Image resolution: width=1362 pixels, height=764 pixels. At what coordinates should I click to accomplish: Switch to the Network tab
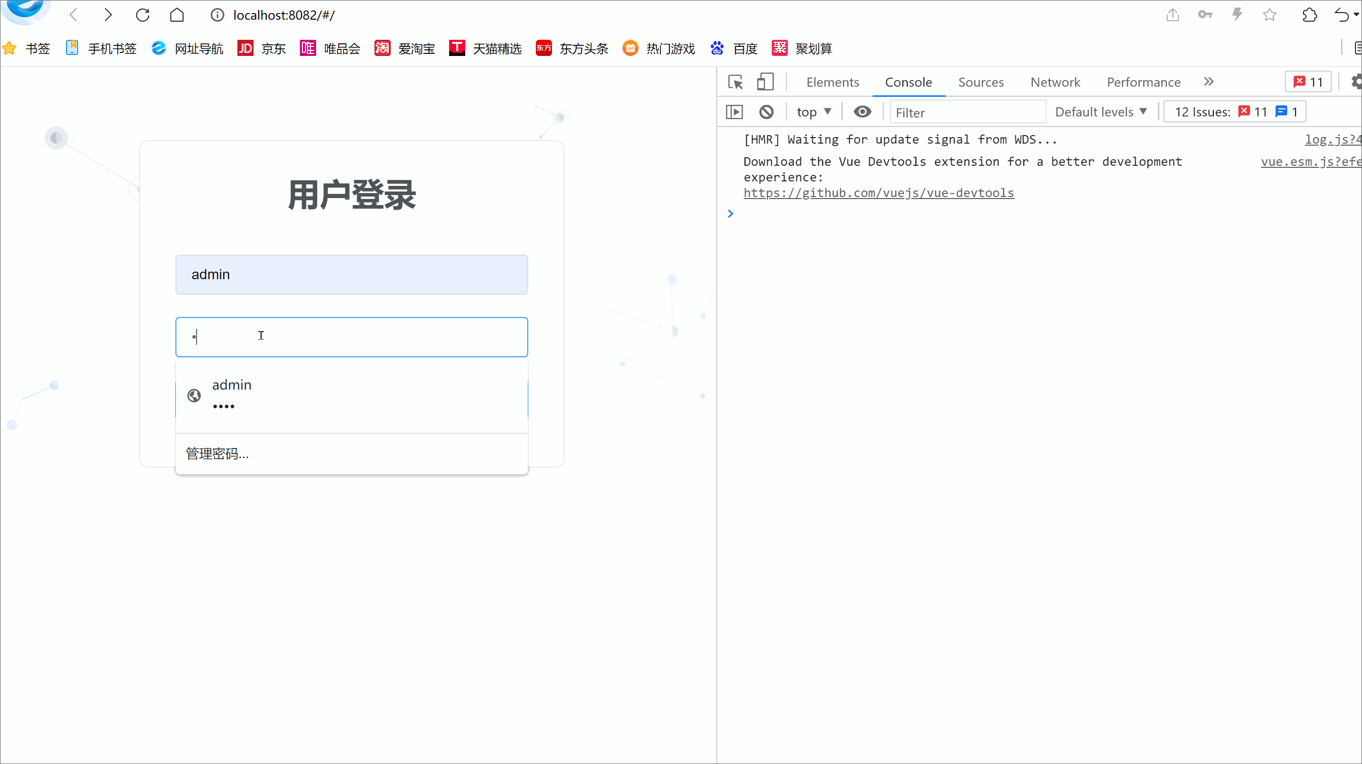pos(1055,83)
